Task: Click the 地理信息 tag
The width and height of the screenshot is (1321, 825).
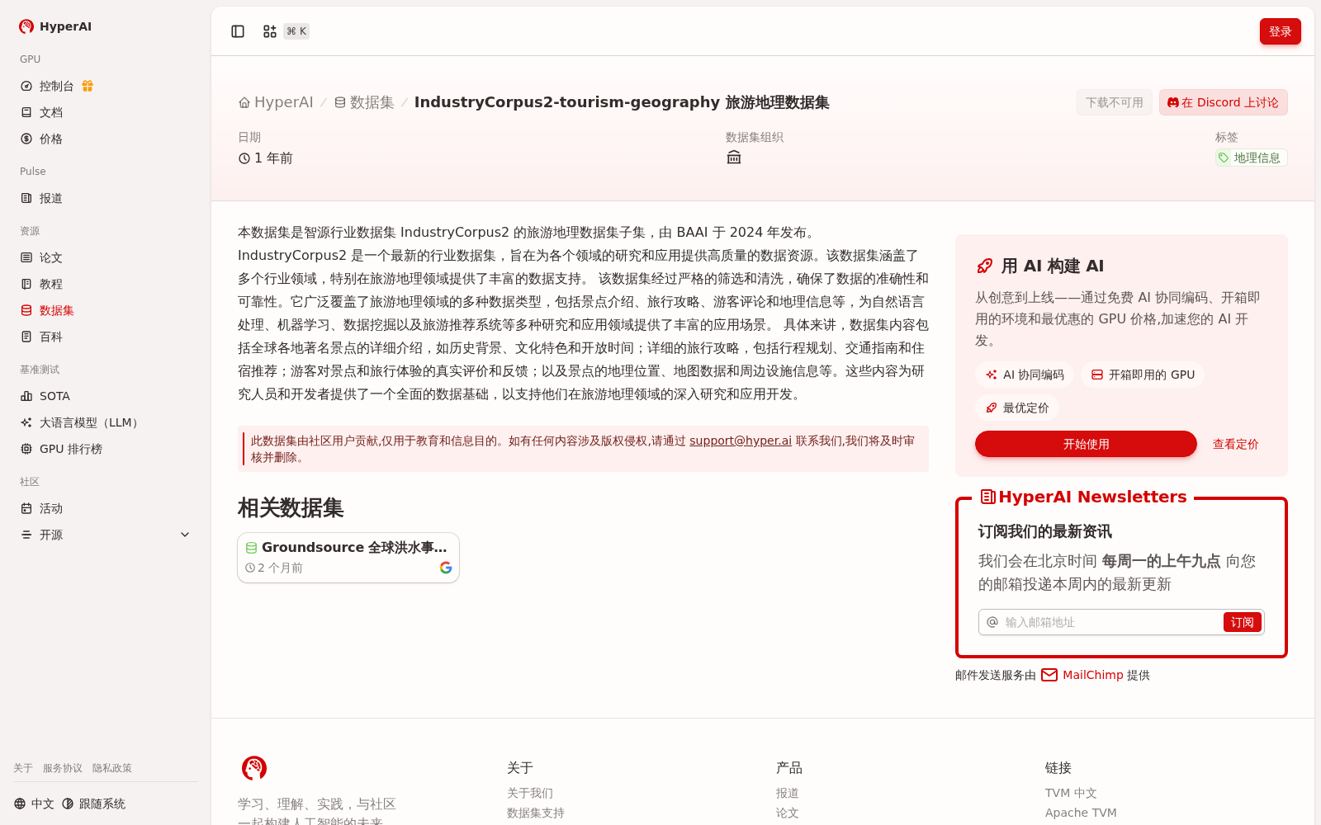Action: (1251, 158)
